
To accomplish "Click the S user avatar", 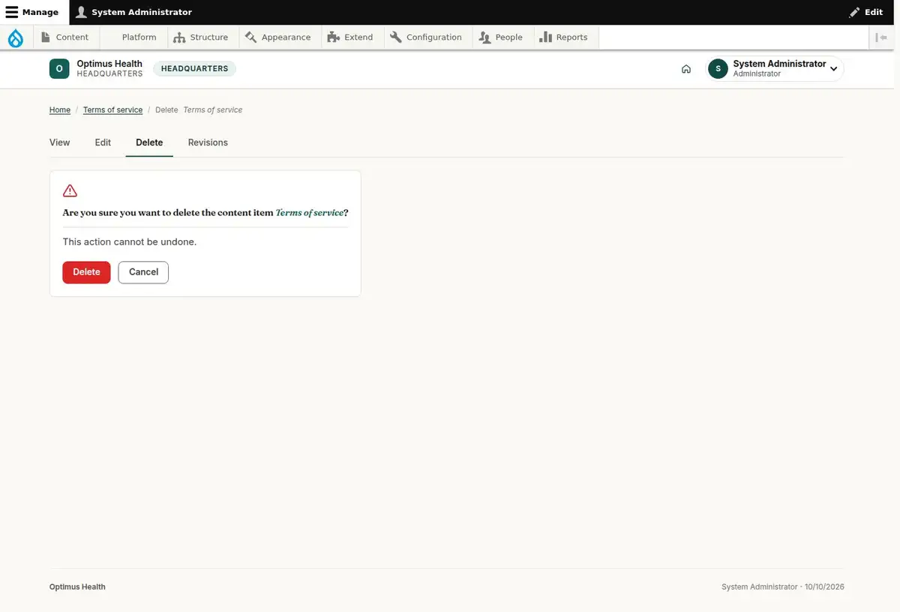I will [718, 68].
